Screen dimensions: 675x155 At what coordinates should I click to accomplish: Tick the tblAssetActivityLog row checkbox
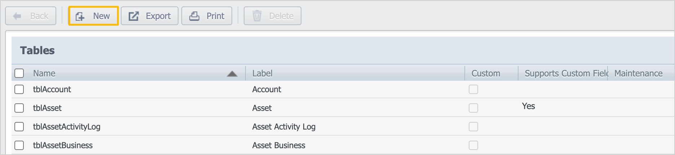19,127
